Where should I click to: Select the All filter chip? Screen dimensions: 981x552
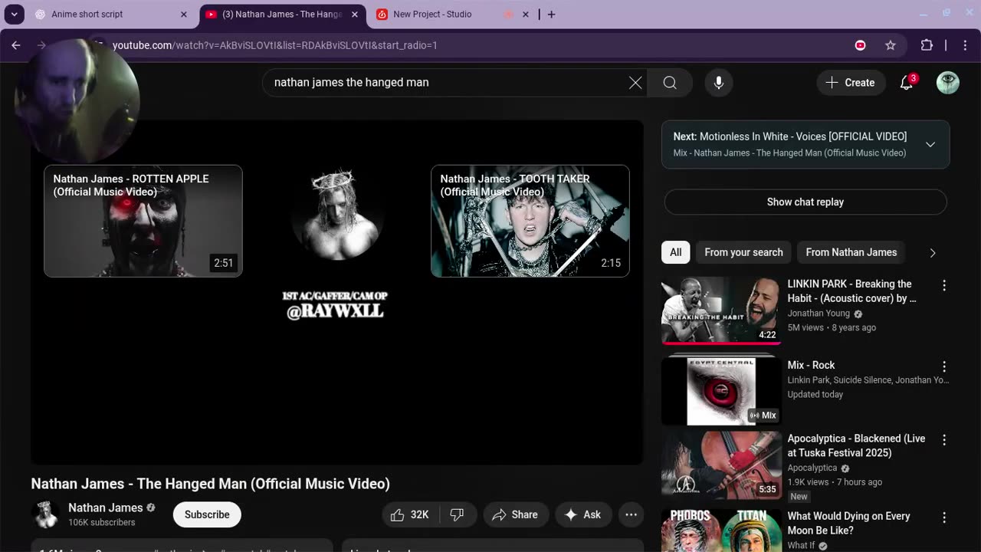[675, 252]
